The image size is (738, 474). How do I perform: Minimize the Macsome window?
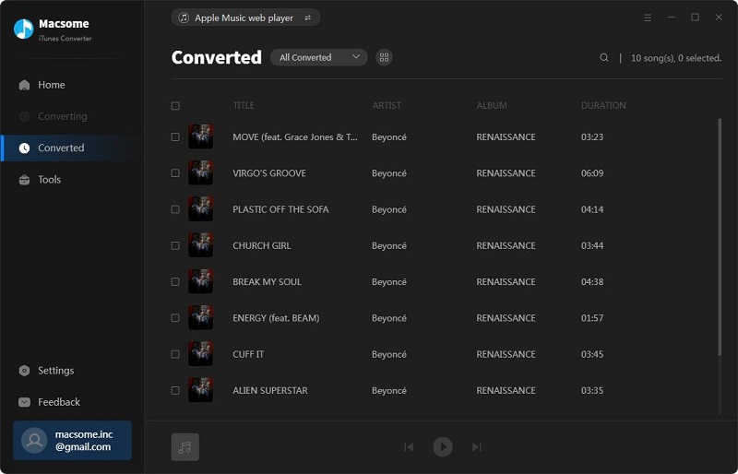click(672, 18)
